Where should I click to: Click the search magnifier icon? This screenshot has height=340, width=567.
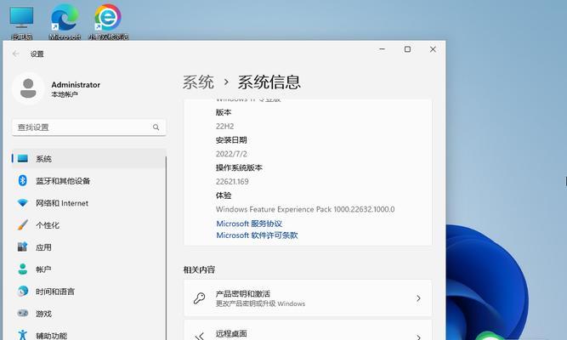point(156,127)
